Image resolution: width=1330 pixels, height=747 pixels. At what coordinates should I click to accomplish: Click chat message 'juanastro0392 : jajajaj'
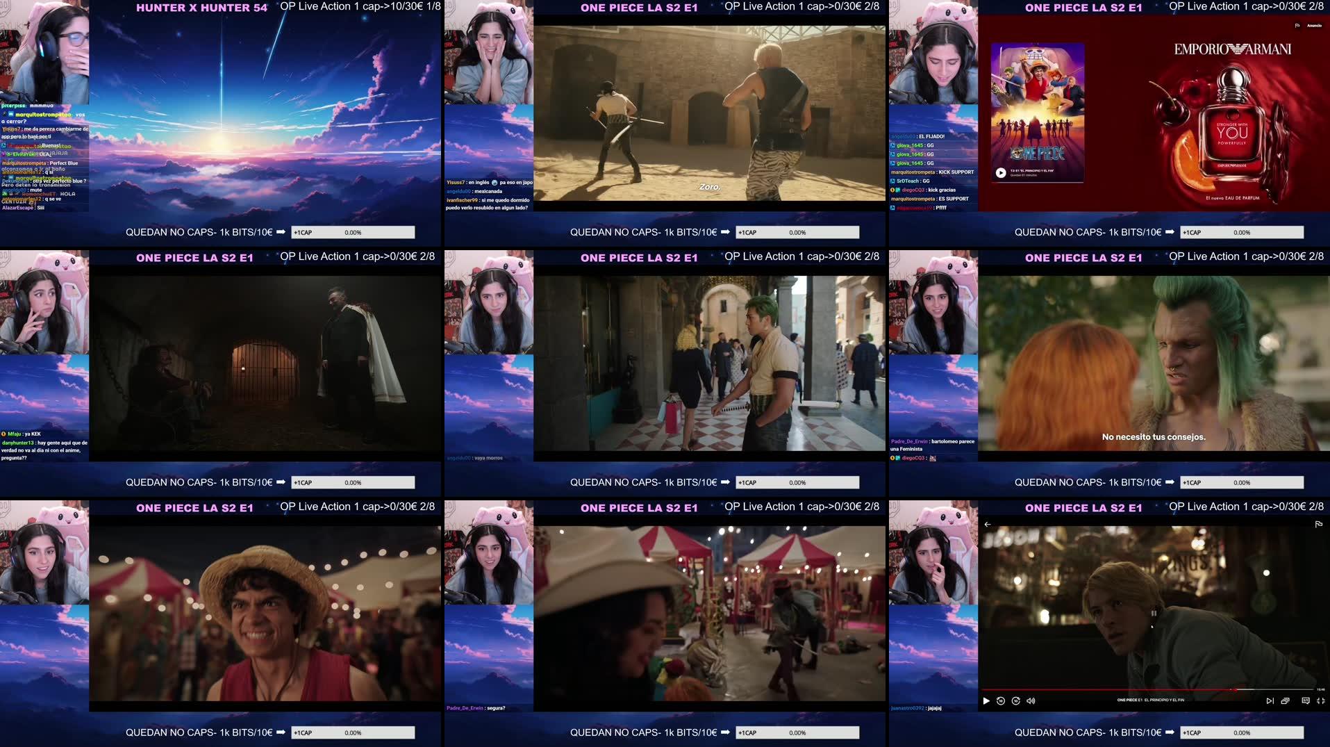pyautogui.click(x=916, y=708)
